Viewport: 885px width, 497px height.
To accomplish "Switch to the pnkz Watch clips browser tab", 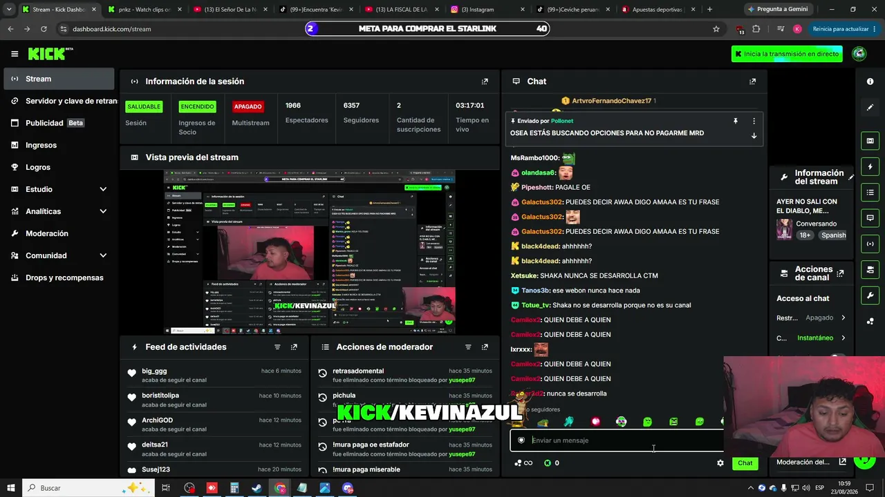I will (145, 10).
